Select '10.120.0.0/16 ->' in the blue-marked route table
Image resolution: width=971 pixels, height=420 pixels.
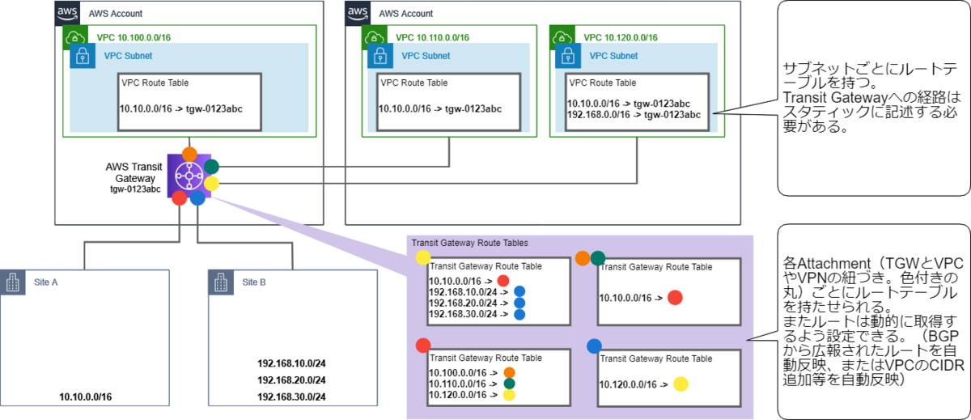coord(635,384)
